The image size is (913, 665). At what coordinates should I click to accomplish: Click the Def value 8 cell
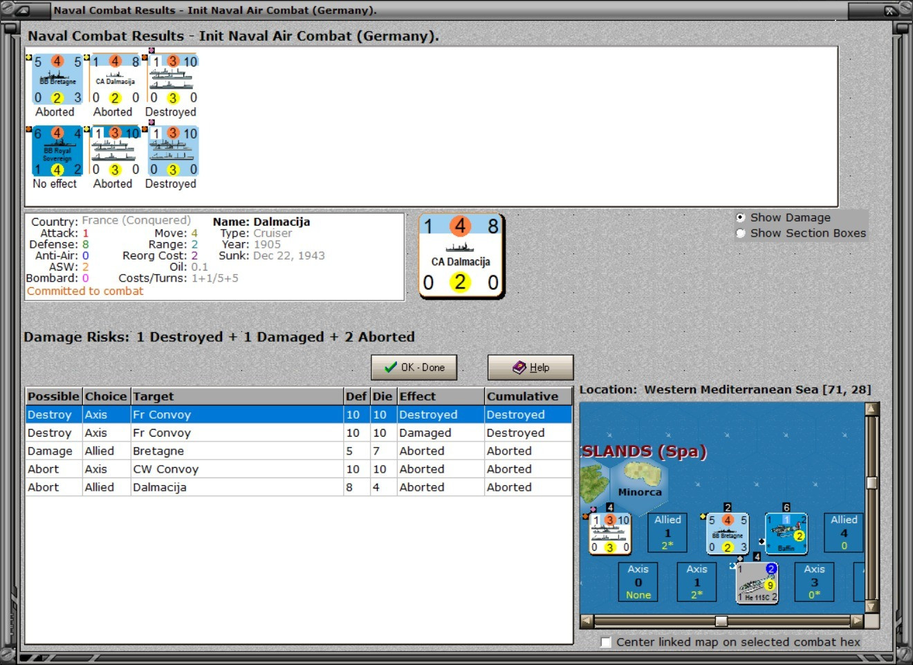[357, 487]
